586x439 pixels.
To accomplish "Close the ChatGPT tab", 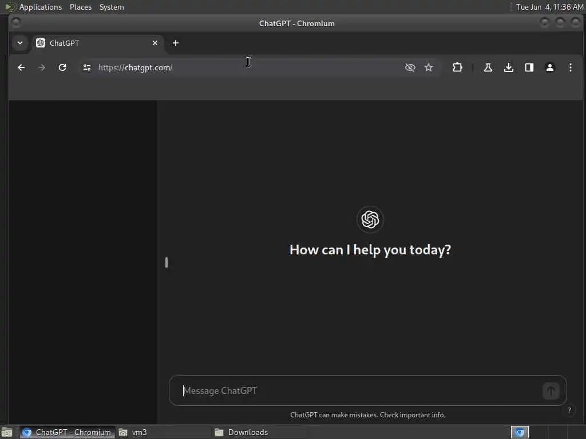I will [155, 43].
